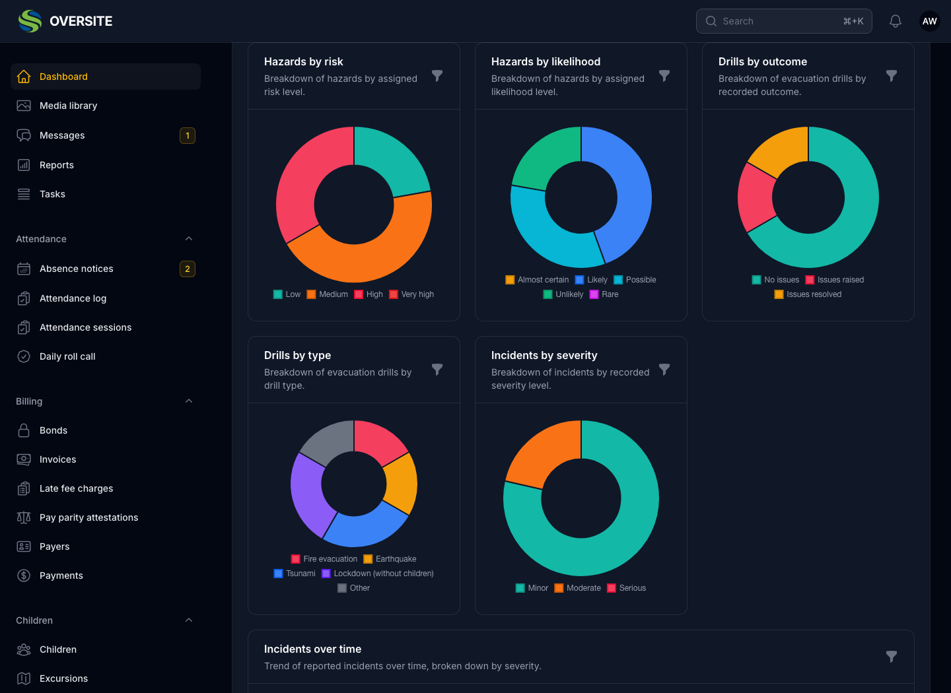Toggle the Fire evacuation legend item
951x693 pixels.
click(x=324, y=559)
